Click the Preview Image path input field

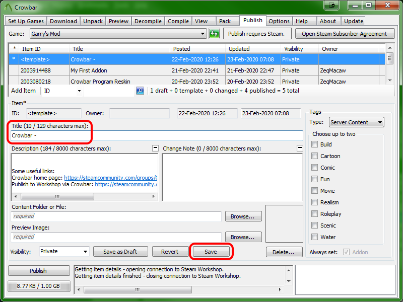[x=116, y=237]
